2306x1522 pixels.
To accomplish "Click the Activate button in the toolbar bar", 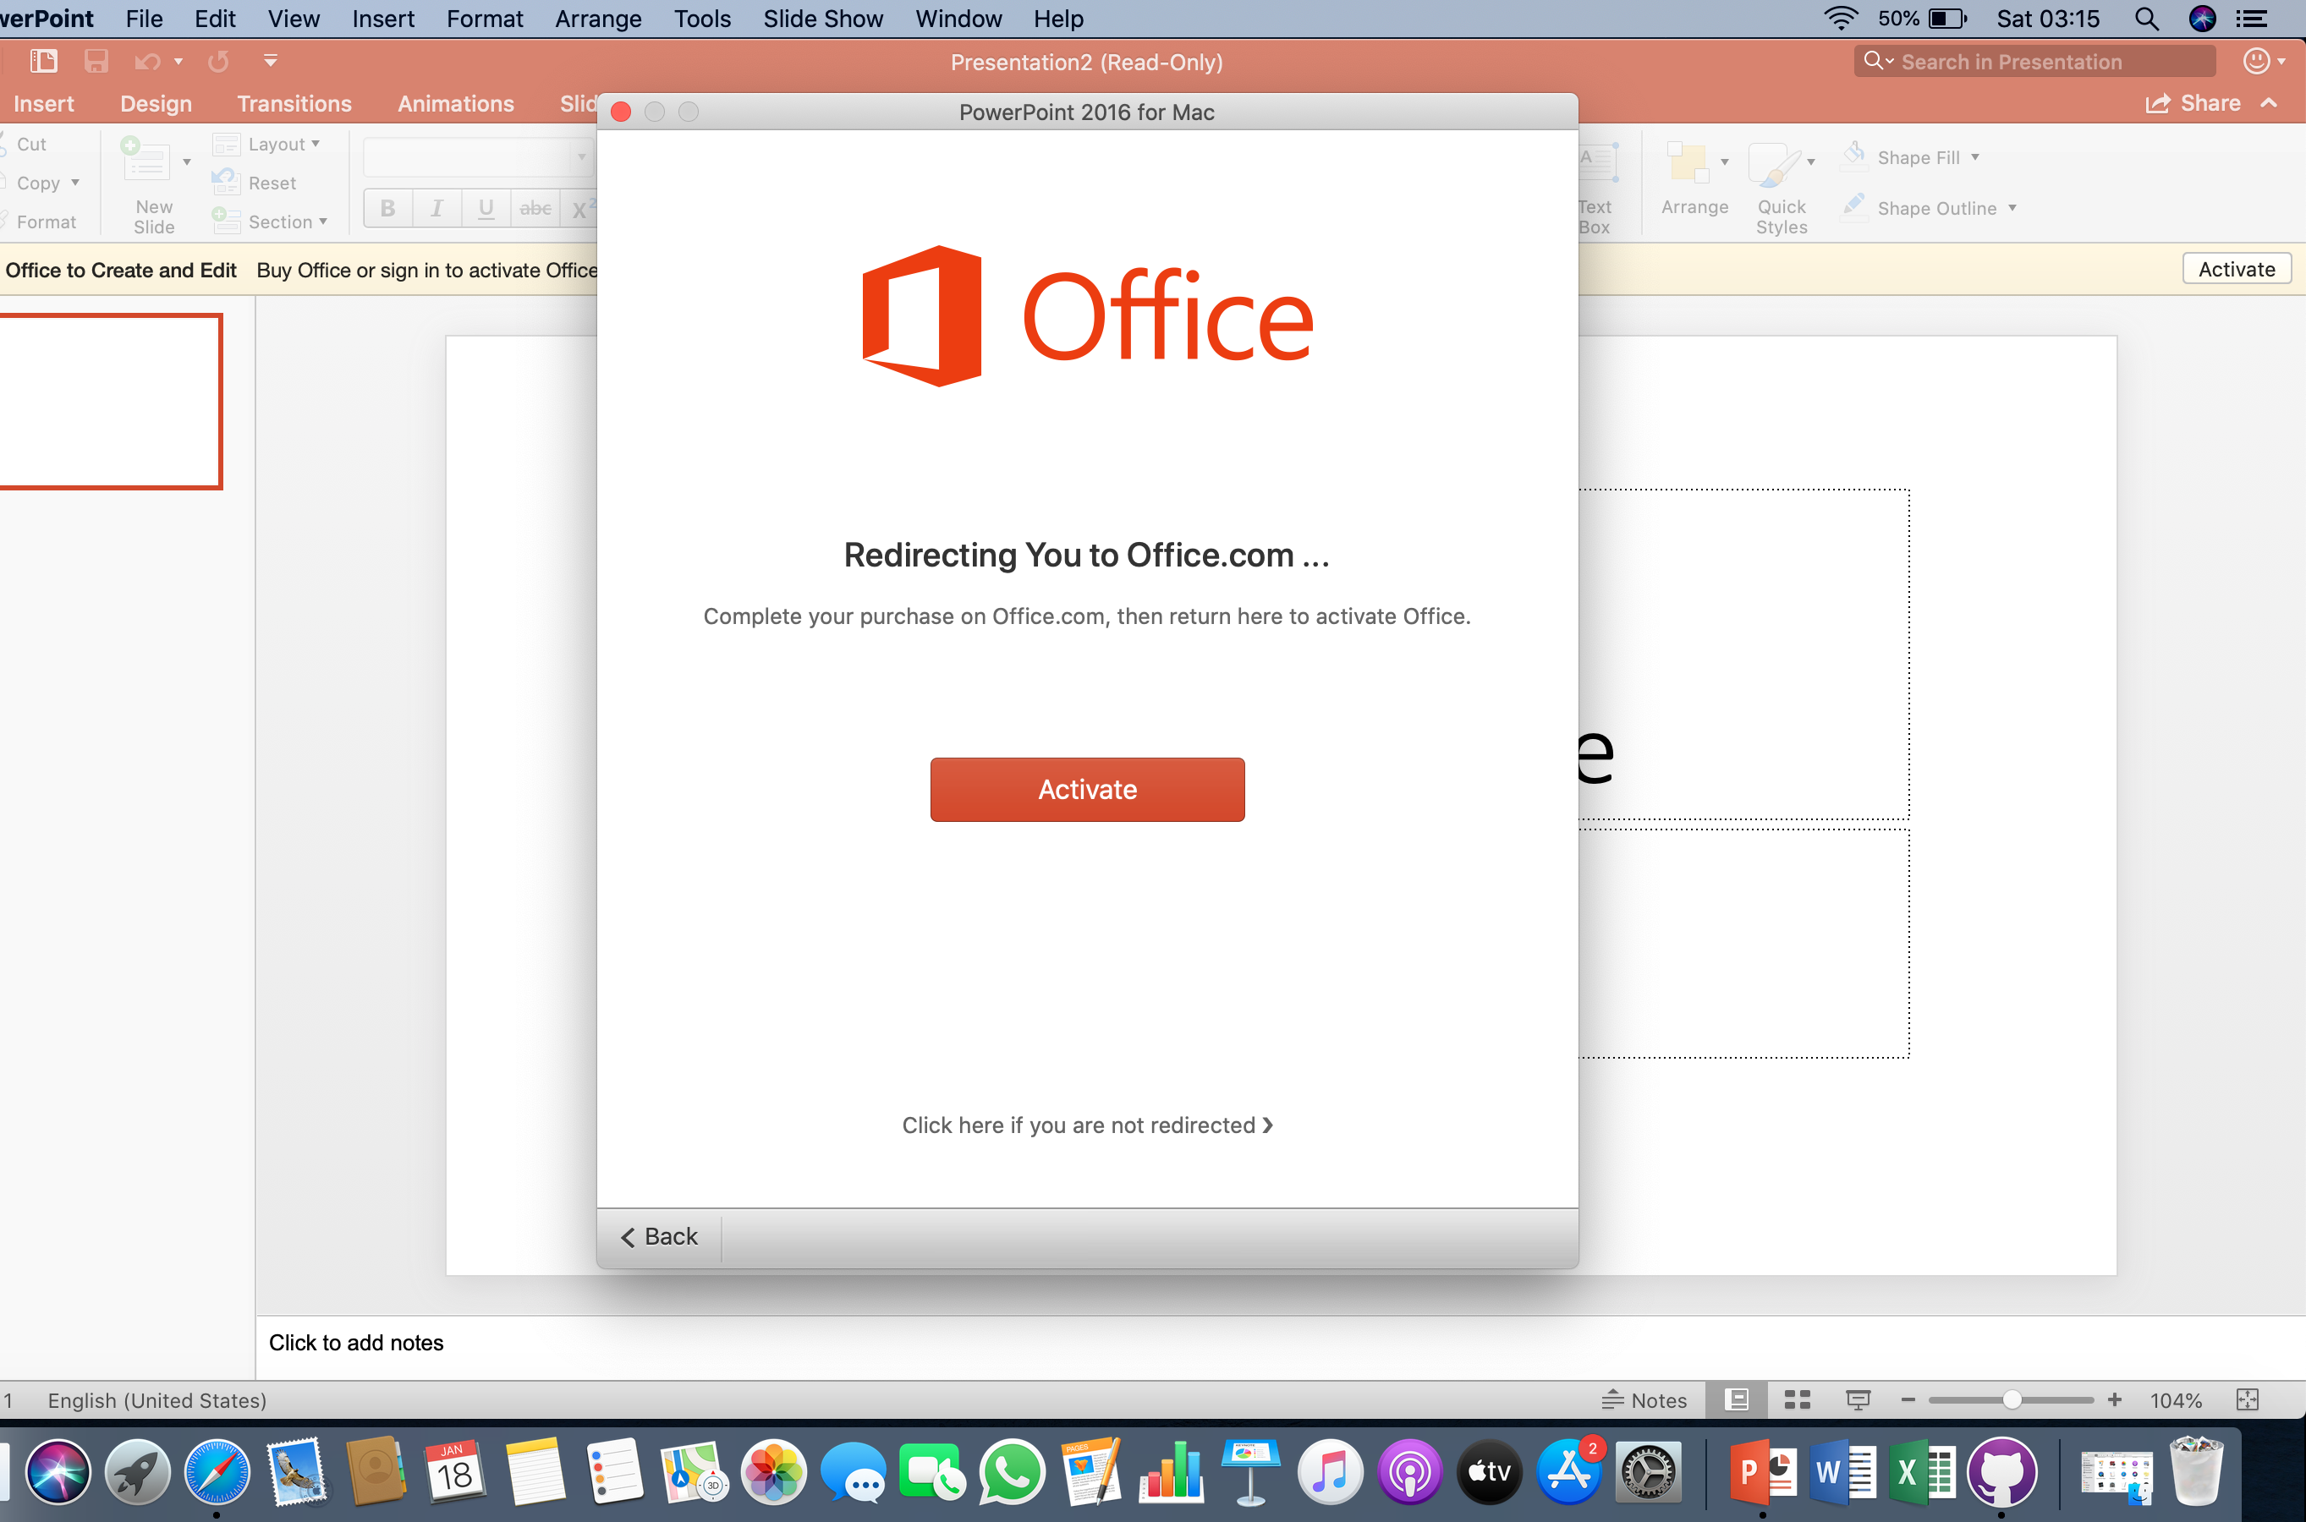I will tap(2238, 270).
